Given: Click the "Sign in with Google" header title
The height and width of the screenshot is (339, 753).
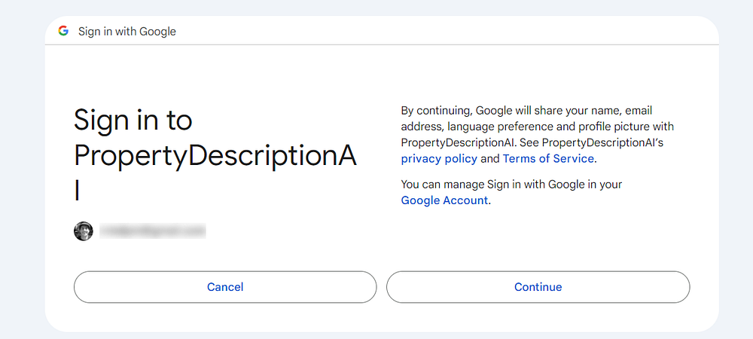Looking at the screenshot, I should tap(127, 32).
